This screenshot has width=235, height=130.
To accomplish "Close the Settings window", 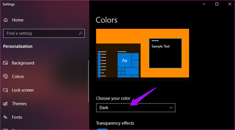I will (x=230, y=4).
